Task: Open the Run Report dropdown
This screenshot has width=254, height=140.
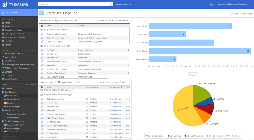Action: [x=235, y=14]
